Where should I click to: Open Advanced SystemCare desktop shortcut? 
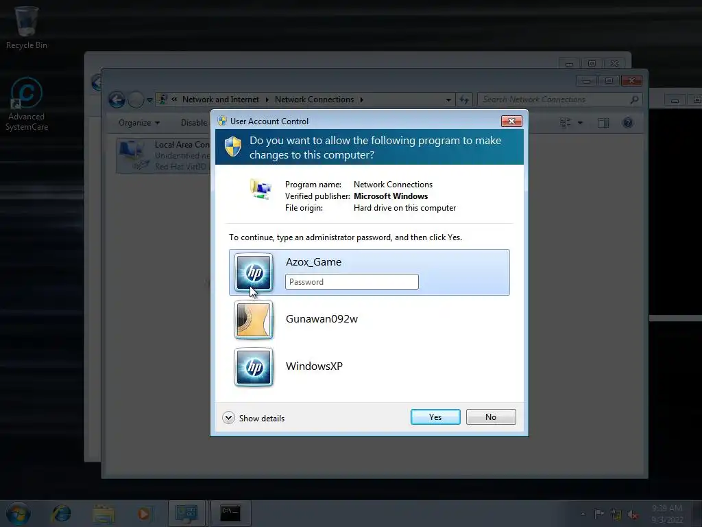27,105
